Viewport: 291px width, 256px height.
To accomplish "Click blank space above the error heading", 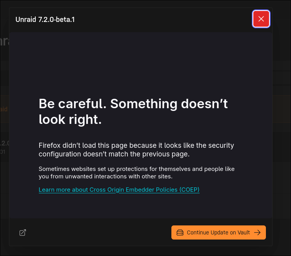I will coord(141,64).
